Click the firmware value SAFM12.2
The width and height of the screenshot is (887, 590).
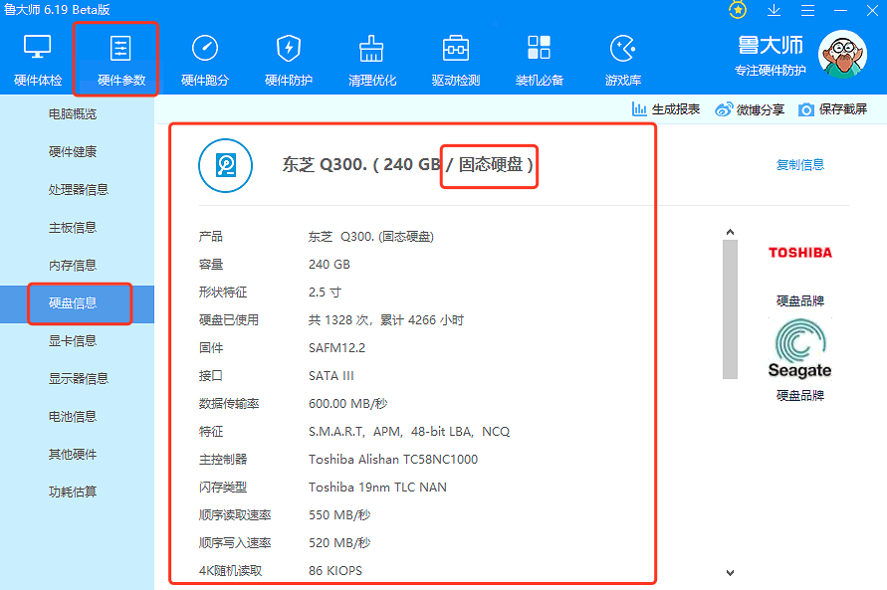(x=336, y=348)
